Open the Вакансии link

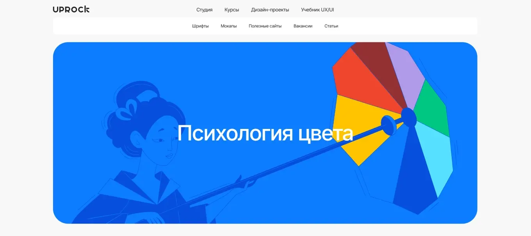(x=303, y=26)
